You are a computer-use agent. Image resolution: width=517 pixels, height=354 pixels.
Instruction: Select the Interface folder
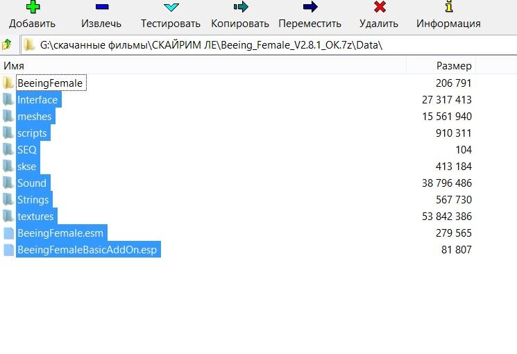click(37, 100)
